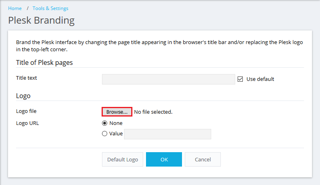Viewport: 320px width, 185px height.
Task: Confirm branding with the OK button
Action: pos(164,159)
